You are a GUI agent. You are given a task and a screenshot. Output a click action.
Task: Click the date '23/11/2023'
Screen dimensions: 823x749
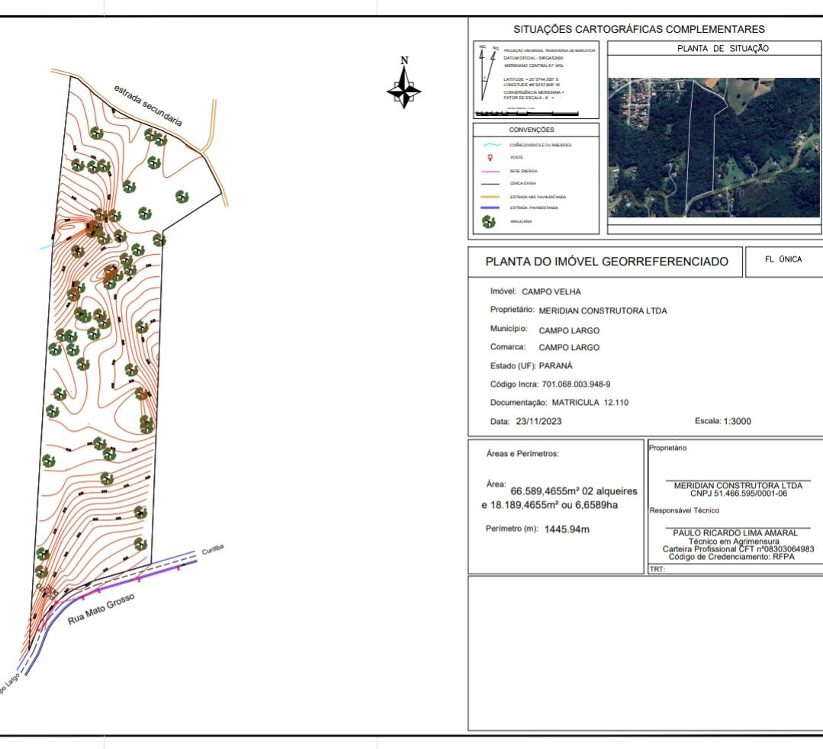(x=538, y=422)
